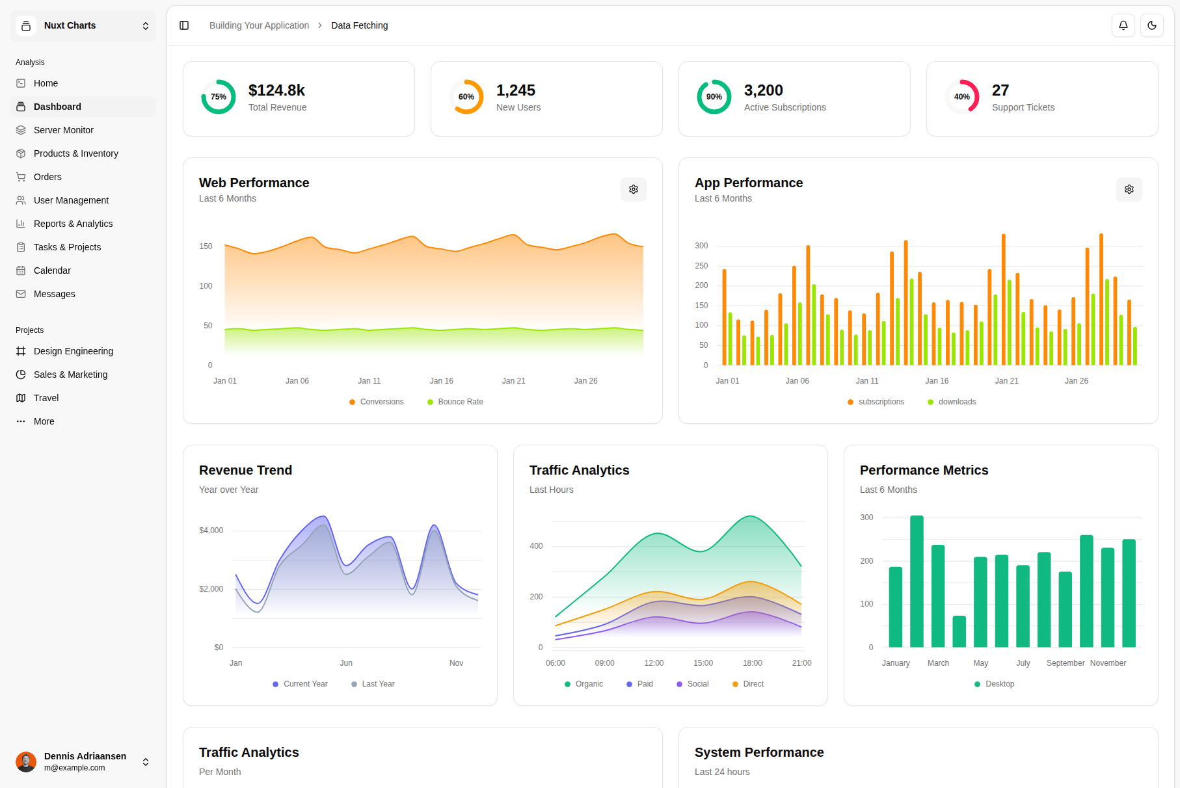Click the Messages envelope icon
This screenshot has height=788, width=1180.
point(21,294)
